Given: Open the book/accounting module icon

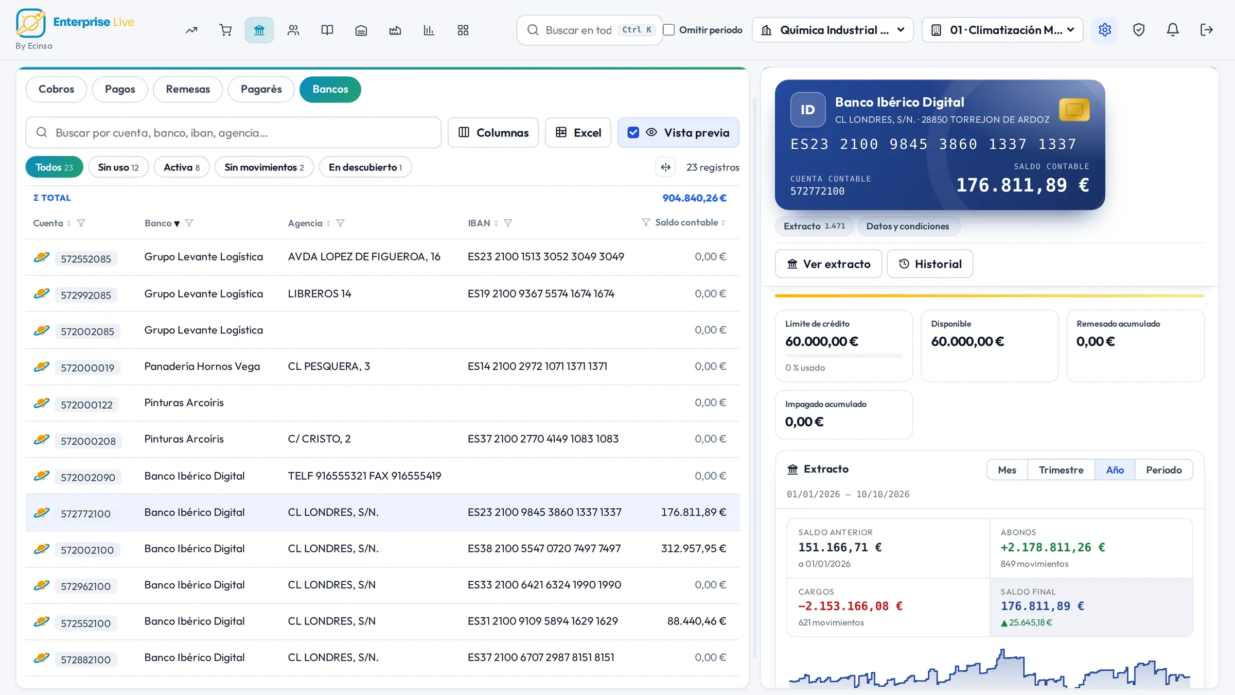Looking at the screenshot, I should (x=327, y=30).
